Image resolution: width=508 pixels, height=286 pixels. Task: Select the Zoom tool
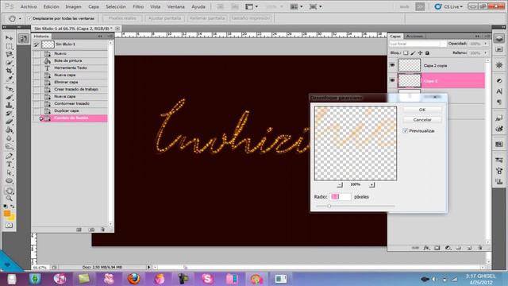tap(9, 198)
